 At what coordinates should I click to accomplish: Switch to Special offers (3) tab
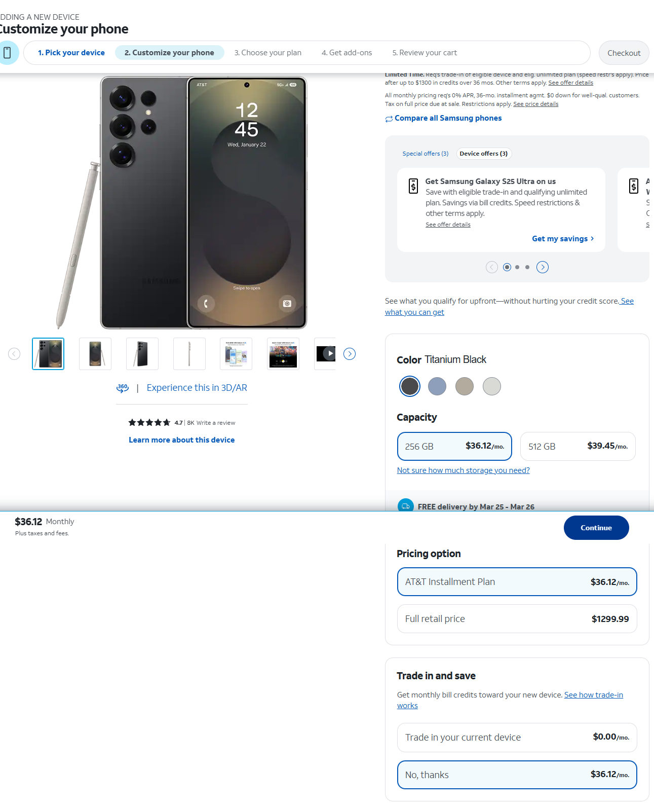(426, 154)
